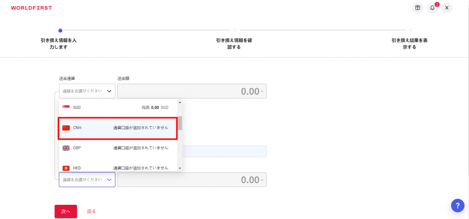Click the China flag icon

[66, 128]
